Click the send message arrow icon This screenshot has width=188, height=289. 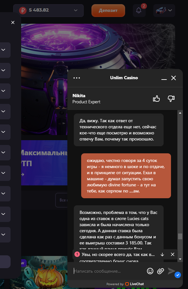(171, 271)
